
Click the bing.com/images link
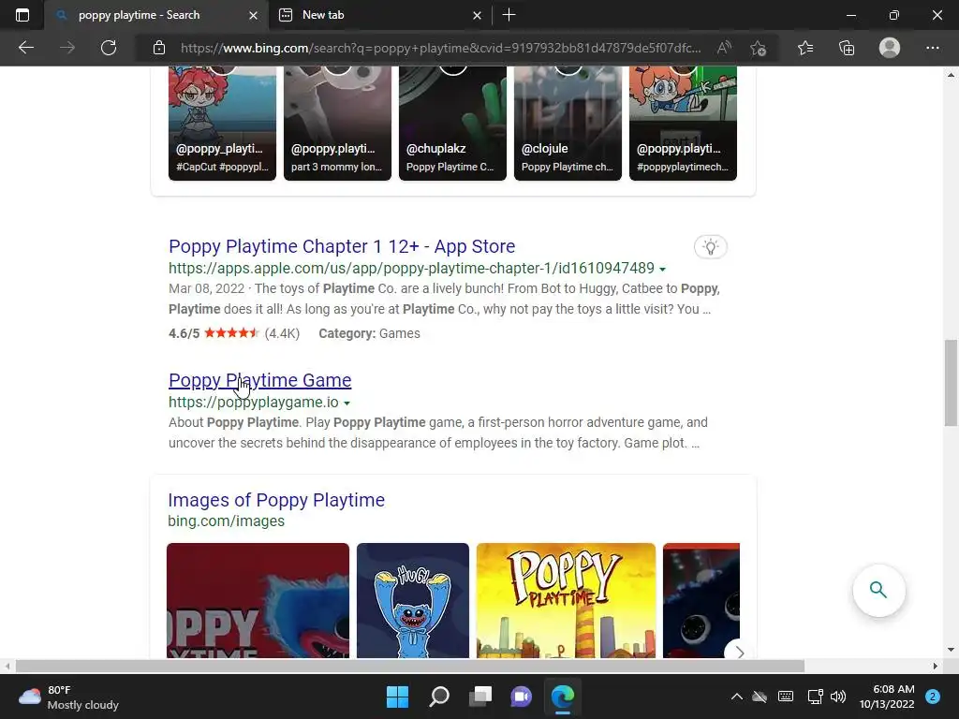point(227,521)
